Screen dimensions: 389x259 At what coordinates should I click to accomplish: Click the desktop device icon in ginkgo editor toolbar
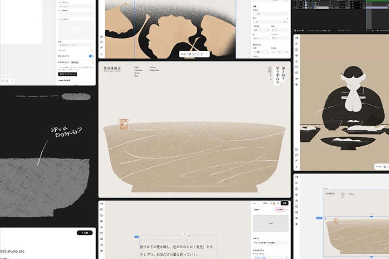point(190,54)
